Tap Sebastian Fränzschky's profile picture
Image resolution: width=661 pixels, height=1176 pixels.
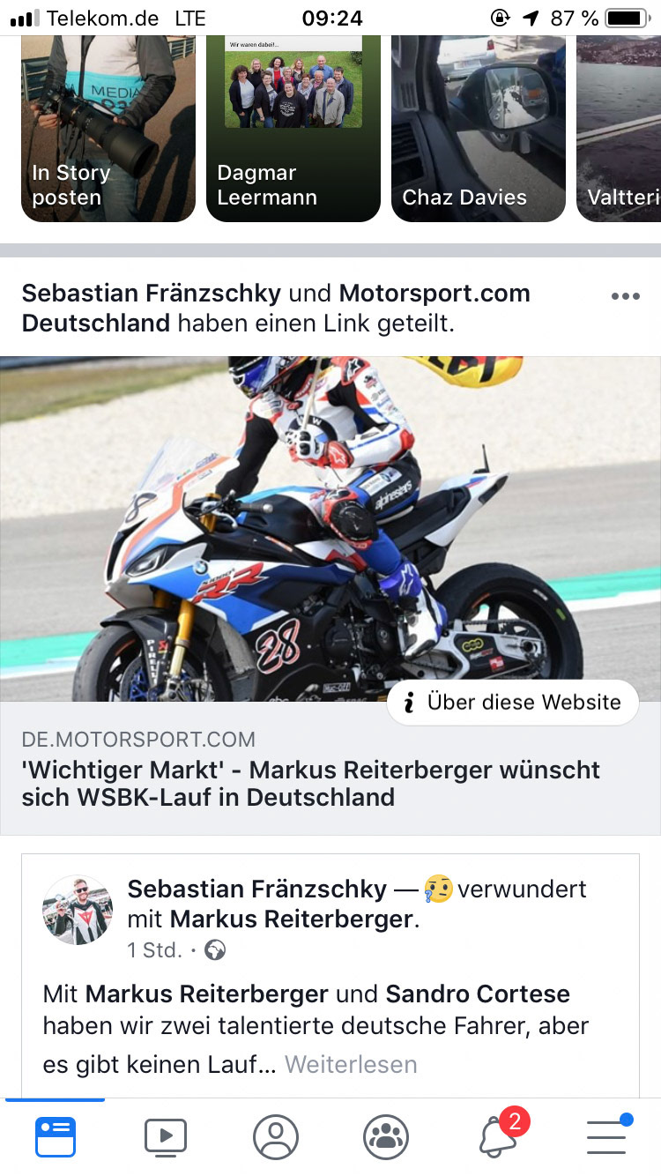tap(78, 910)
